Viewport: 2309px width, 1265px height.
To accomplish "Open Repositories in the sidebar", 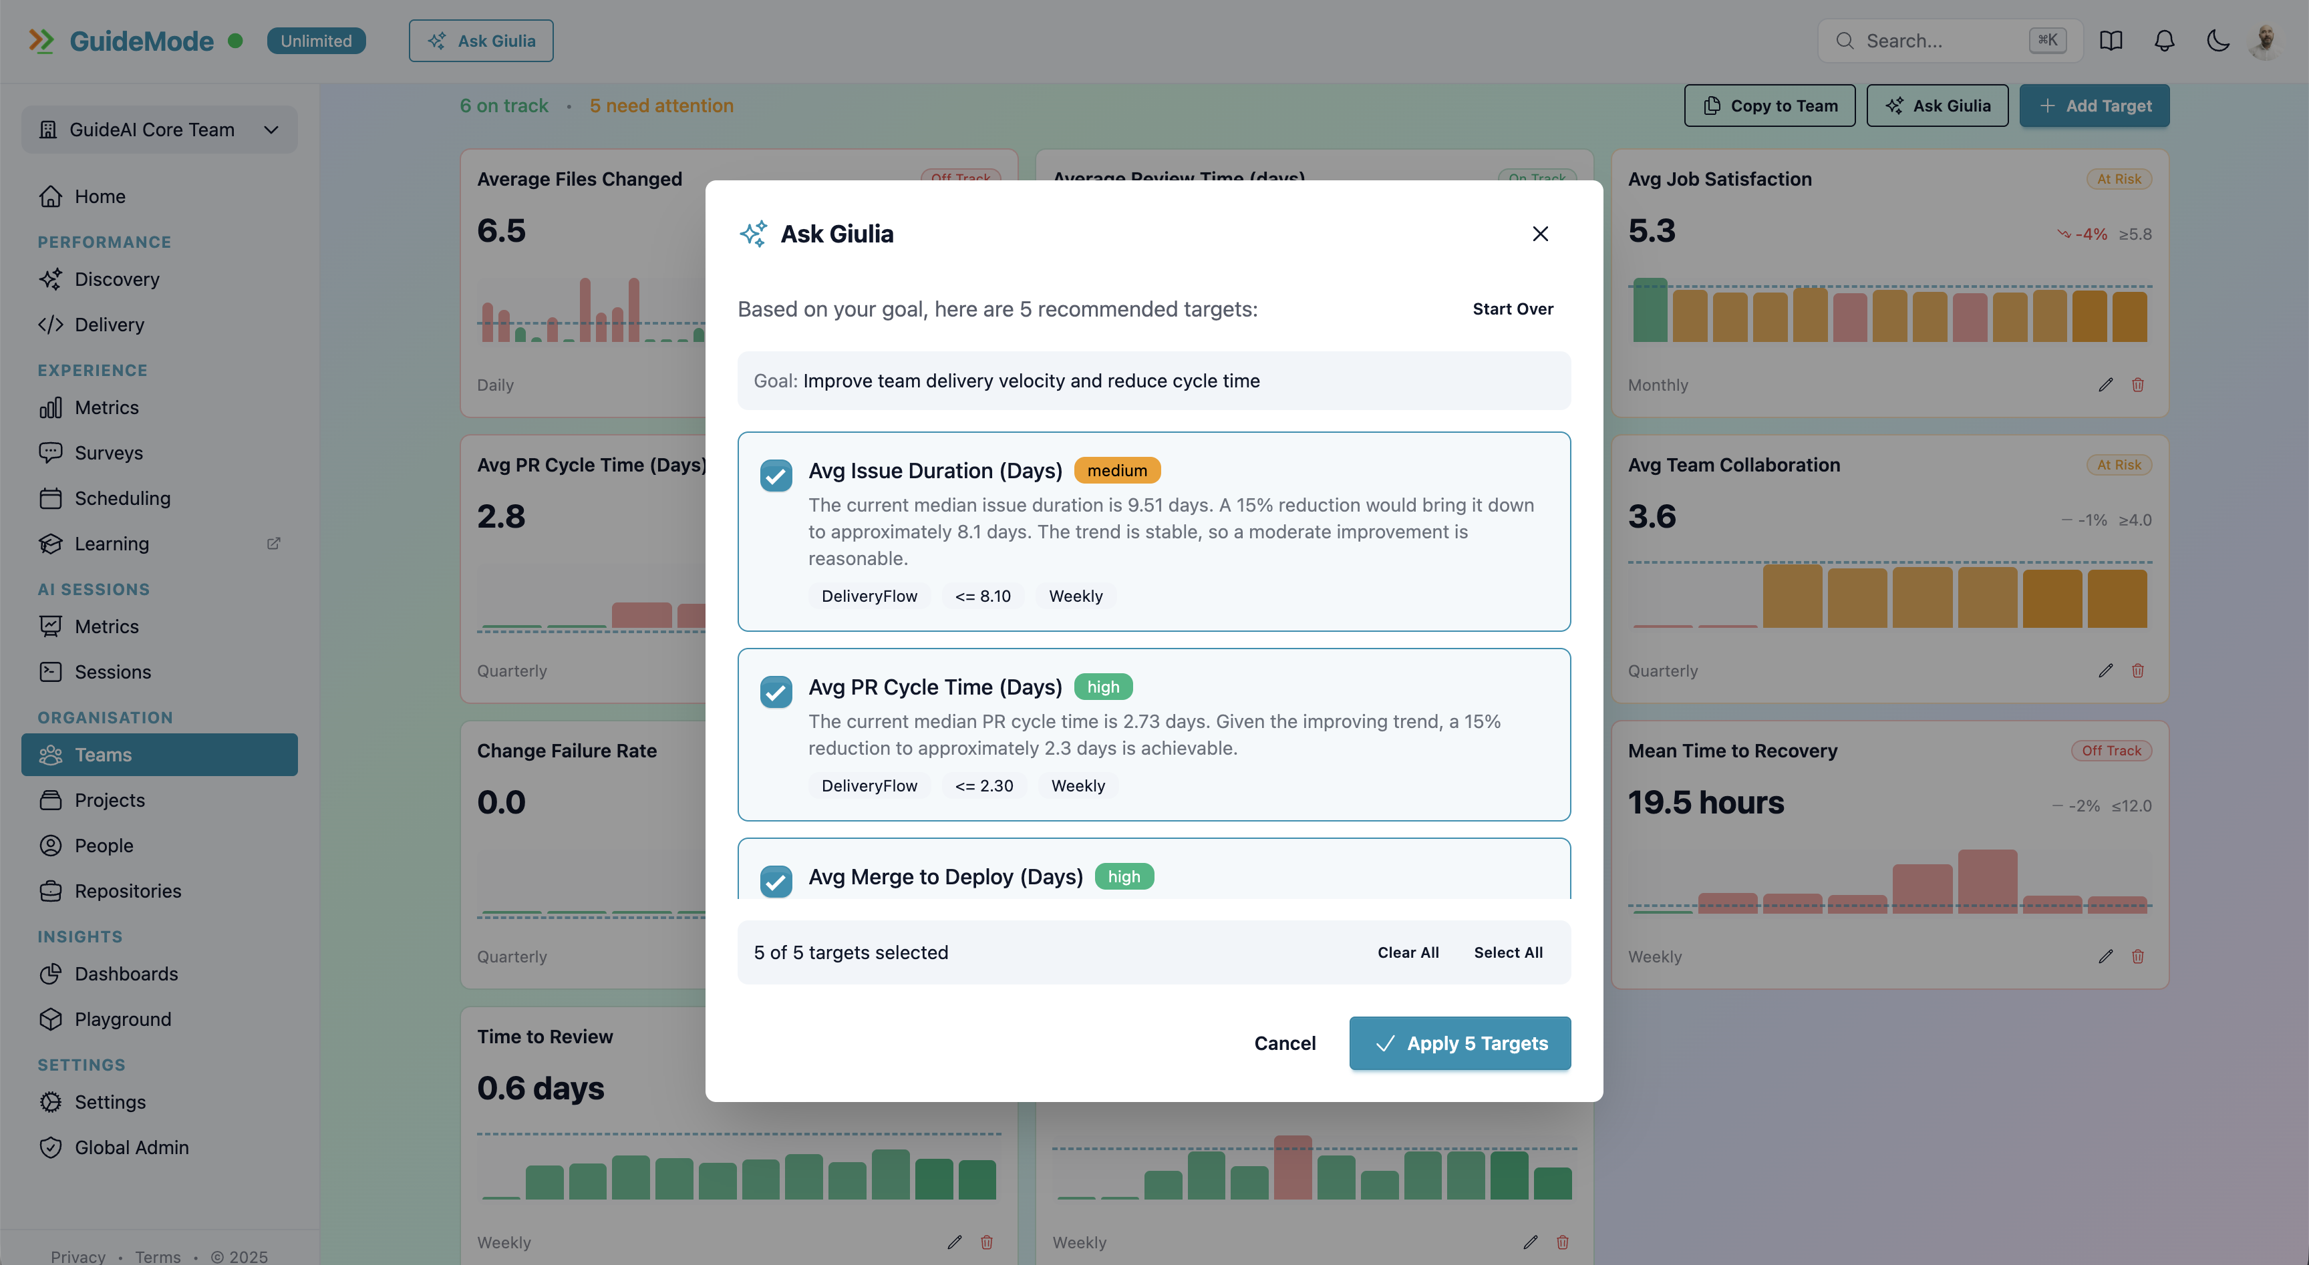I will pyautogui.click(x=128, y=890).
